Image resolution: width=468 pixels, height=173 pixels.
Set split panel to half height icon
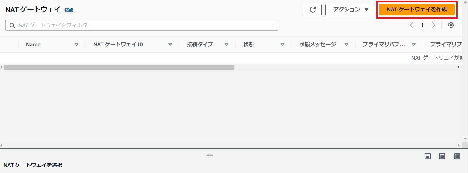442,156
